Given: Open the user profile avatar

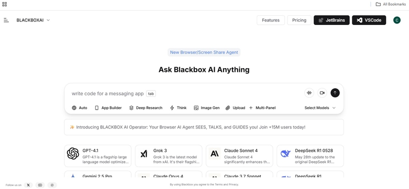Looking at the screenshot, I should tap(397, 20).
